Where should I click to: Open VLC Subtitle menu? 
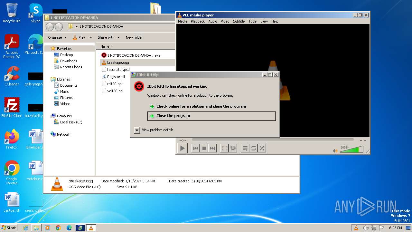pyautogui.click(x=239, y=21)
